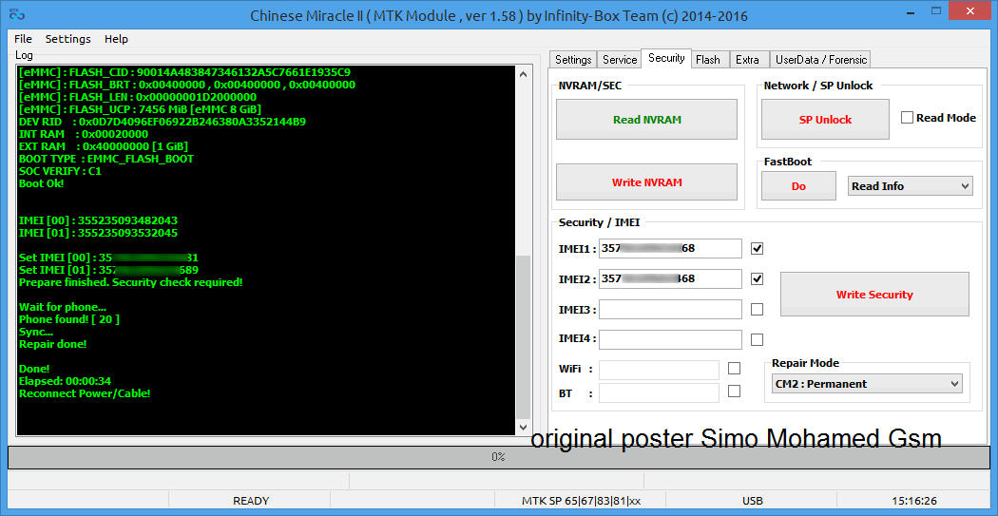Click the Write Security button
Screen dimensions: 998x516
click(874, 294)
